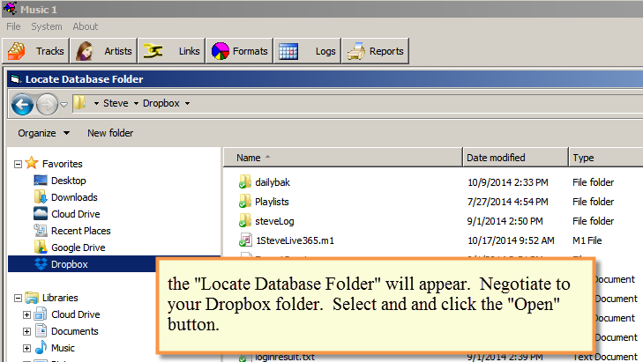Image resolution: width=643 pixels, height=362 pixels.
Task: Click the Locate Database Folder dialog icon
Action: (16, 79)
